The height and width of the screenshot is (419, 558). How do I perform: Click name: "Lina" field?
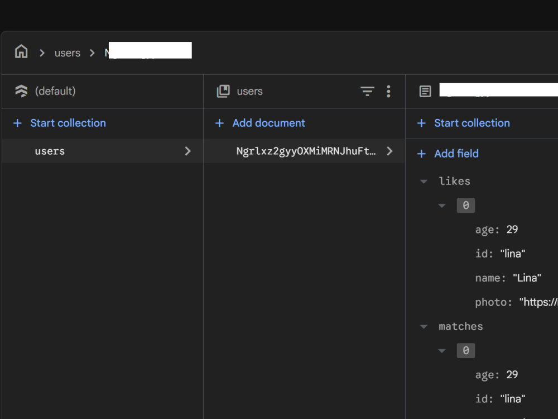click(x=508, y=278)
